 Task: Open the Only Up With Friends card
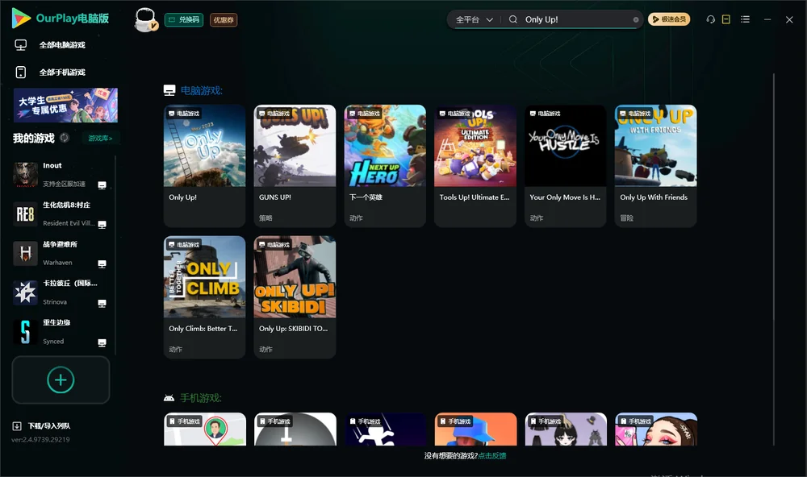(655, 166)
